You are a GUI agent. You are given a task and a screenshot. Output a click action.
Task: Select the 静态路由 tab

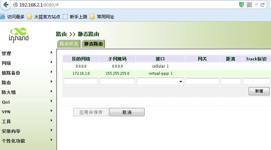(x=93, y=44)
